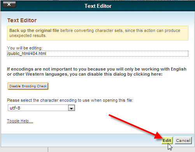The height and width of the screenshot is (152, 195).
Task: Click the Edit button
Action: tap(167, 140)
